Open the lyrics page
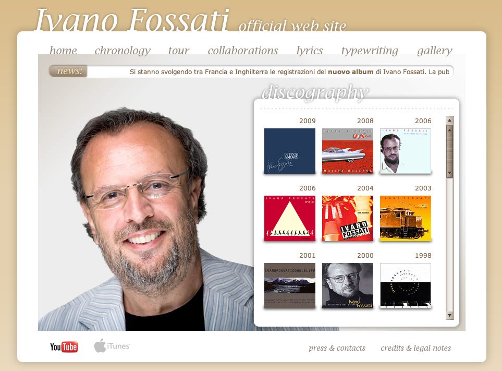This screenshot has width=502, height=371. tap(310, 50)
